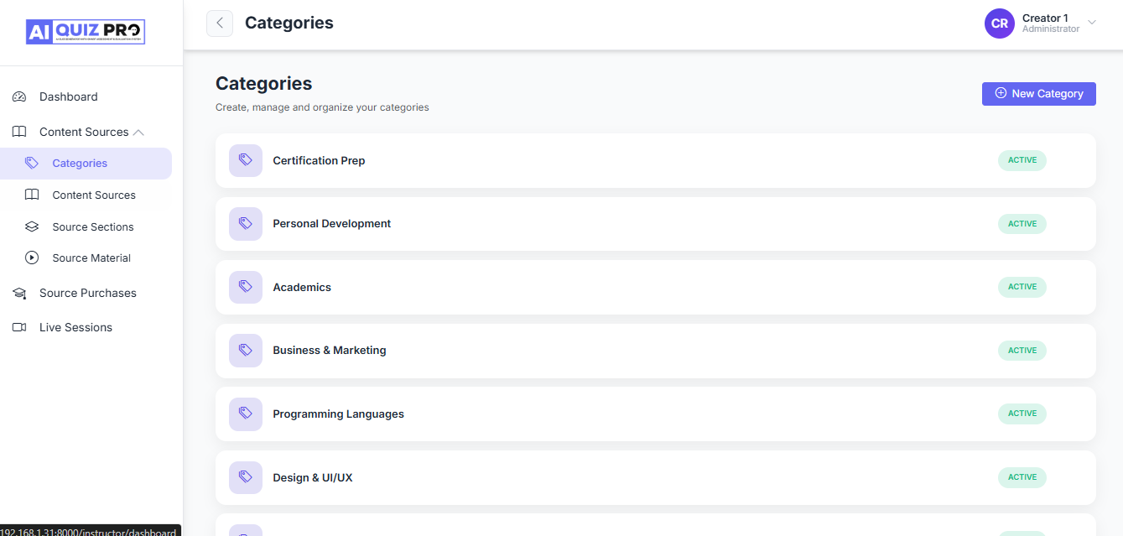
Task: Click the Source Purchases graduation cap icon
Action: [x=19, y=293]
